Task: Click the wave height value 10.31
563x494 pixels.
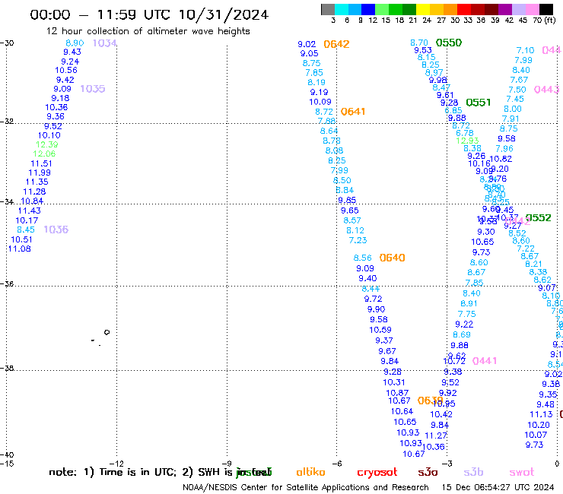Action: point(394,382)
